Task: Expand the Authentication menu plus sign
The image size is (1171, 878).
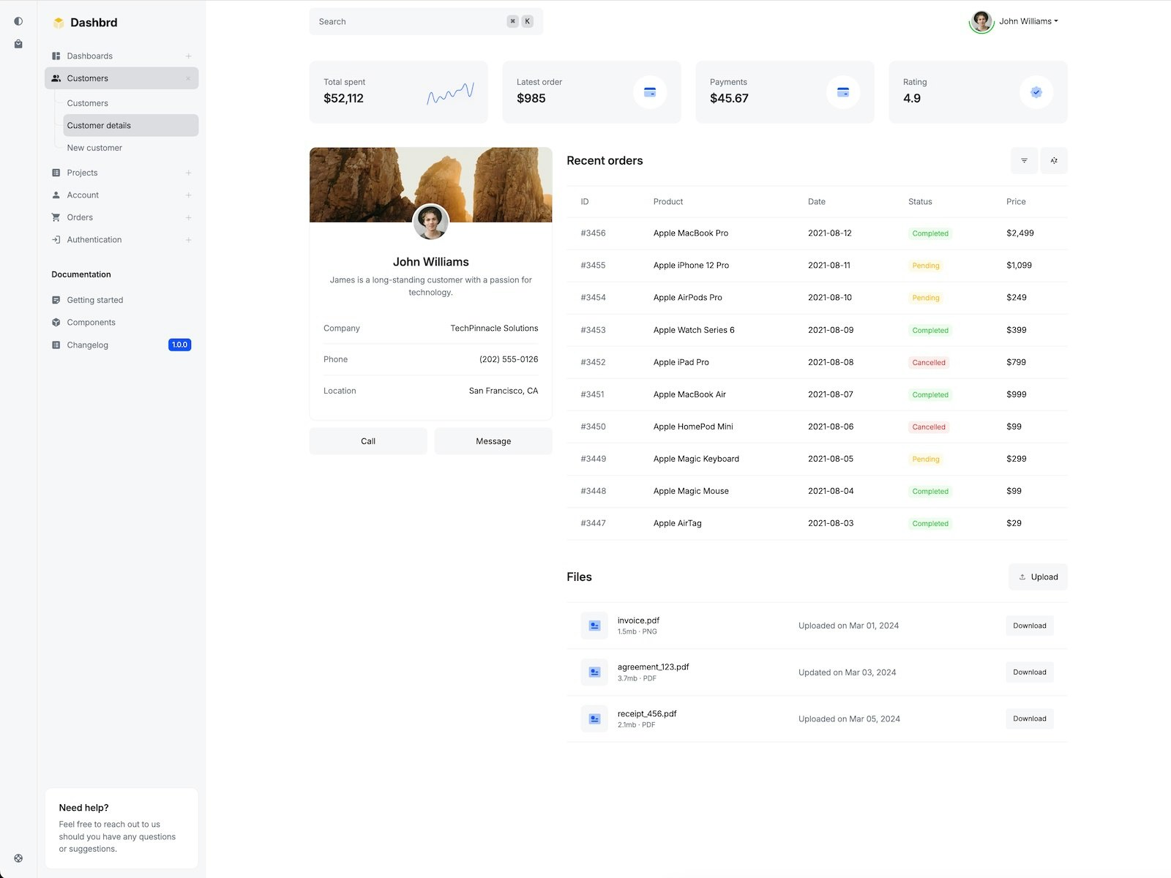Action: (188, 240)
